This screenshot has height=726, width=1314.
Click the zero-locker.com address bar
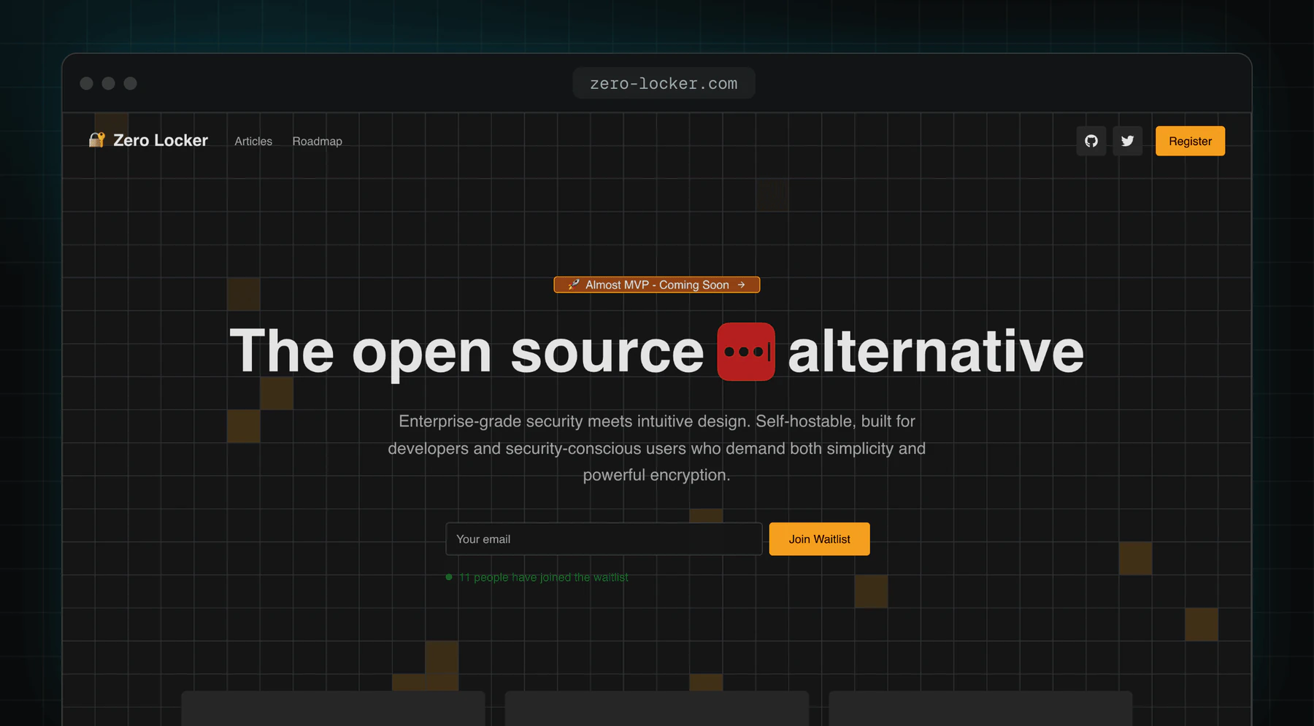pos(664,83)
